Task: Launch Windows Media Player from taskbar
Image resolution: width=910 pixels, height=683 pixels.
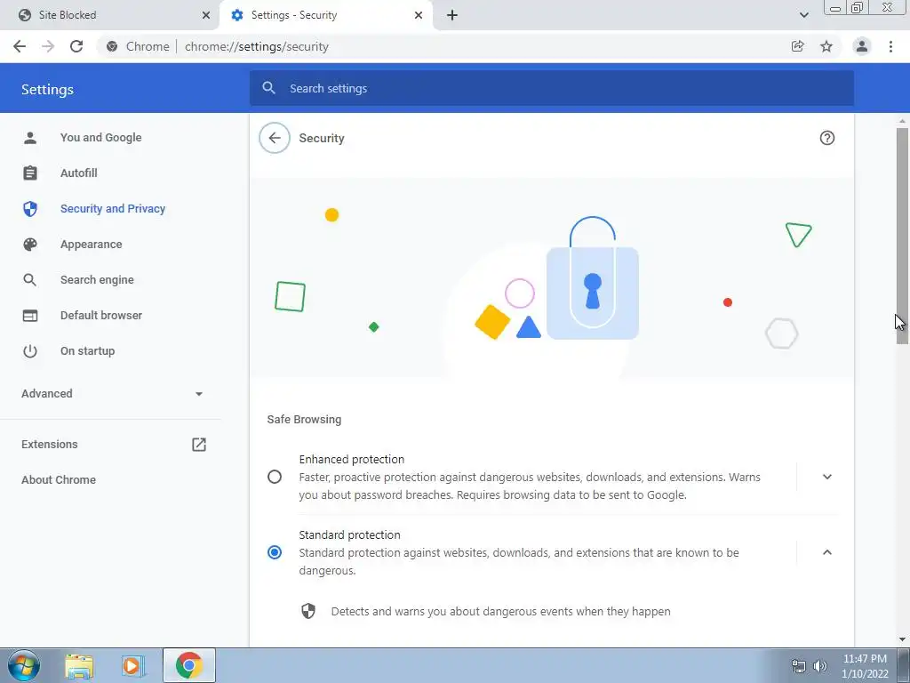Action: pos(132,665)
